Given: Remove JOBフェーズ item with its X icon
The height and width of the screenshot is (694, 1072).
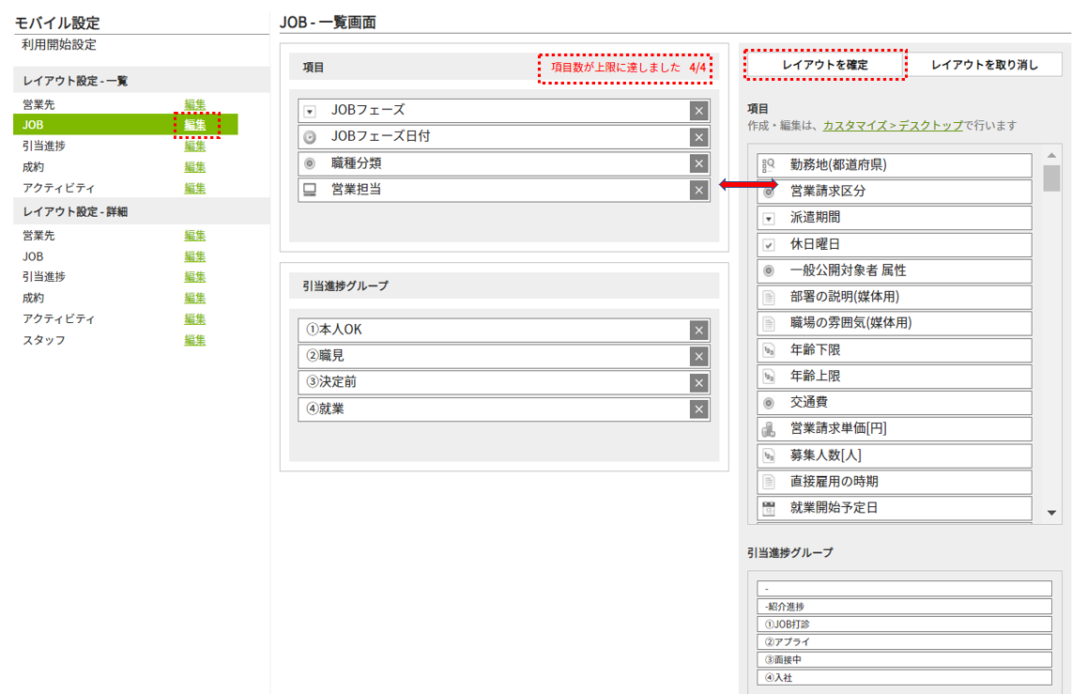Looking at the screenshot, I should [x=698, y=111].
